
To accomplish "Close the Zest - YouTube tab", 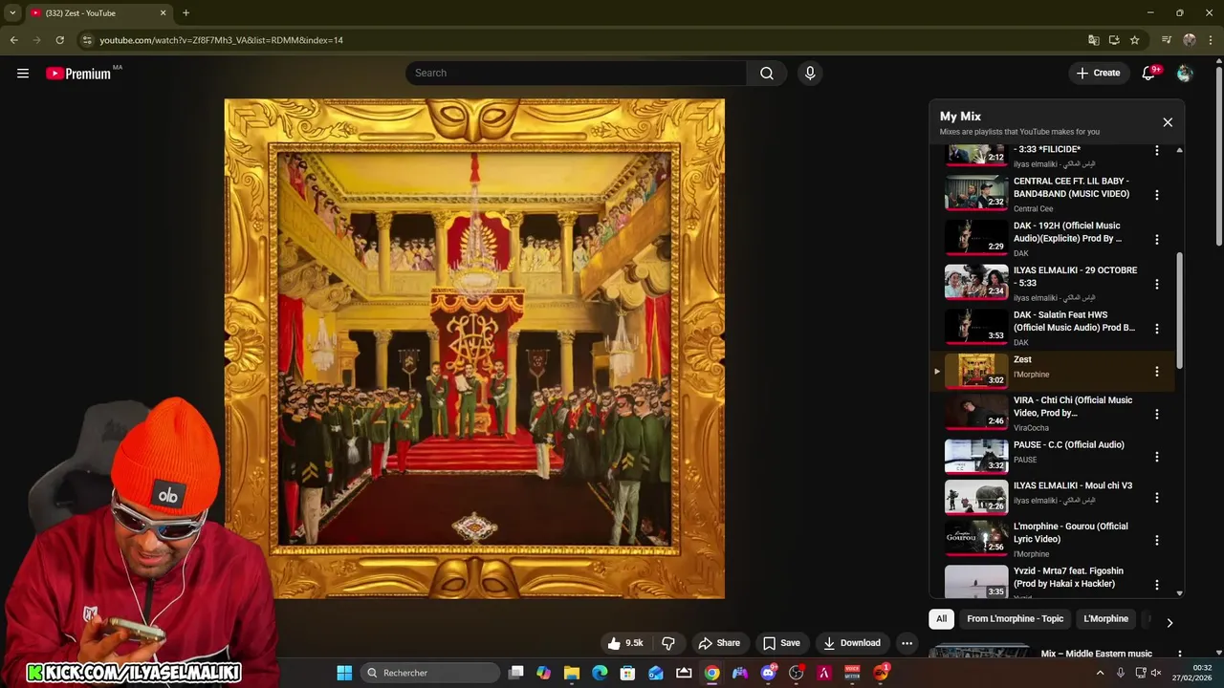I will (x=163, y=12).
